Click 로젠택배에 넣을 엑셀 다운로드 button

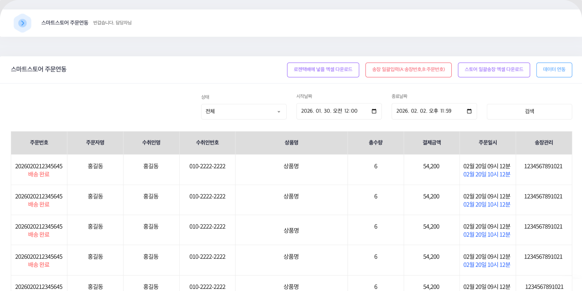323,70
